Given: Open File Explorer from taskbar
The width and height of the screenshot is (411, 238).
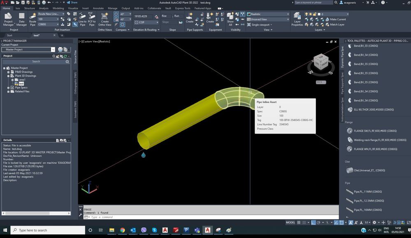Looking at the screenshot, I should tap(111, 230).
